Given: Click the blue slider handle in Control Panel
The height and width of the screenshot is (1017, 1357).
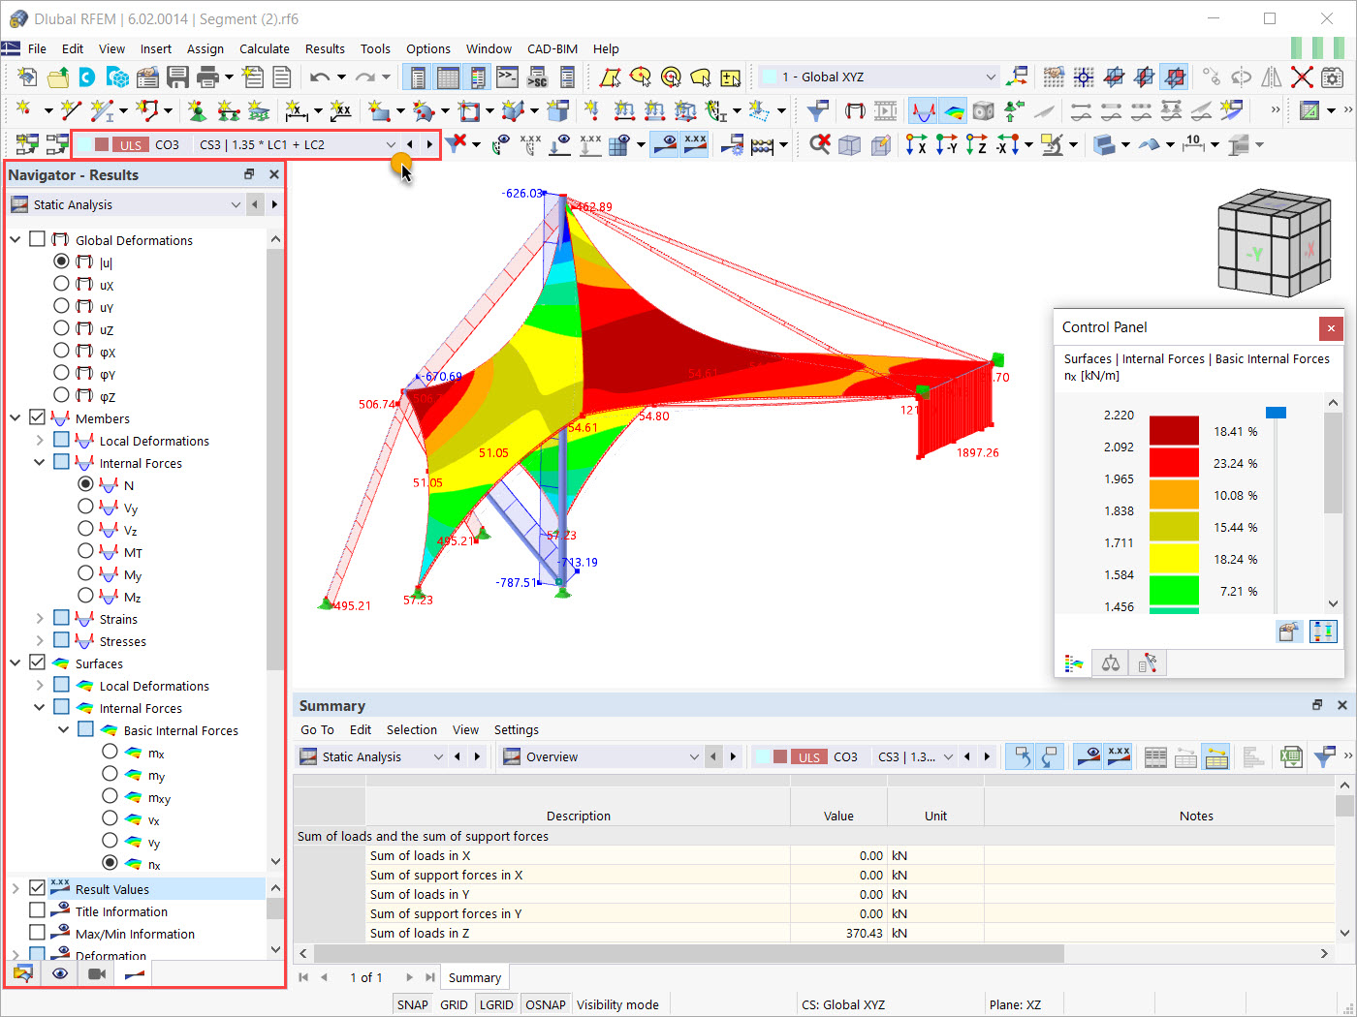Looking at the screenshot, I should (x=1276, y=413).
